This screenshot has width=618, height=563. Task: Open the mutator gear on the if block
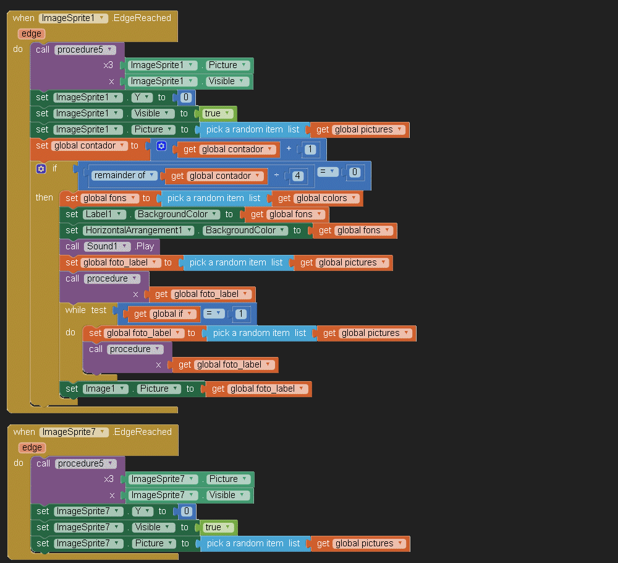(41, 168)
